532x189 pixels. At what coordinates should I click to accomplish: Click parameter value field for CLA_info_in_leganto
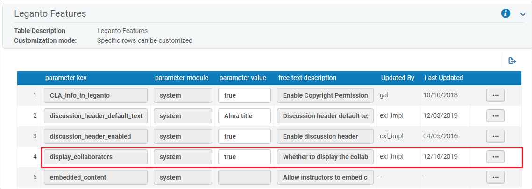point(244,95)
